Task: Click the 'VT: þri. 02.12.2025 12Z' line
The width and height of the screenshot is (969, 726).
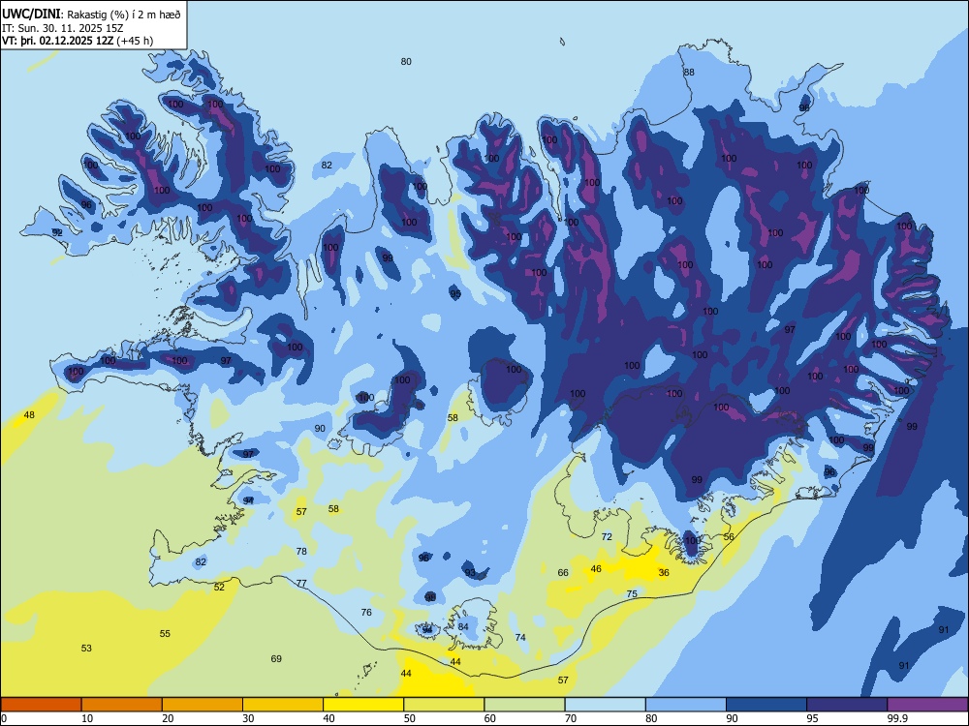Action: coord(57,41)
